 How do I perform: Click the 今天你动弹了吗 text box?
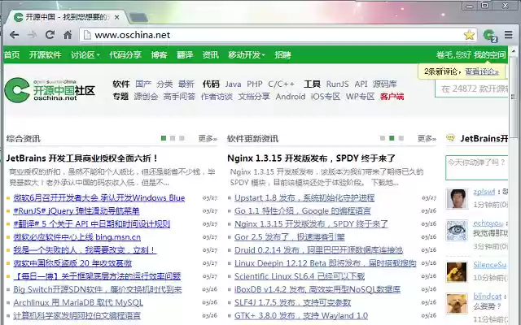pyautogui.click(x=477, y=167)
